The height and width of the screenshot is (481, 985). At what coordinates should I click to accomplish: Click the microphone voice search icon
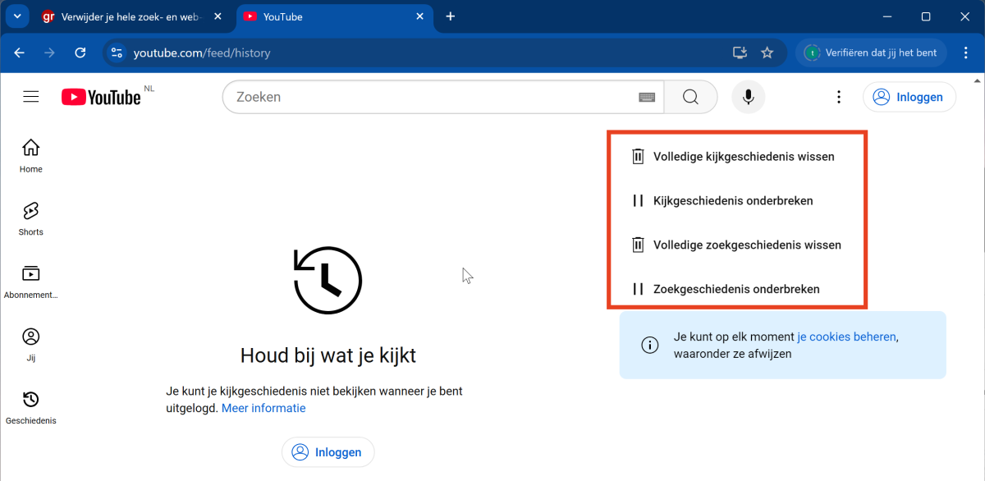(x=748, y=97)
